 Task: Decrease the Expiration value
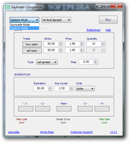click(x=50, y=90)
